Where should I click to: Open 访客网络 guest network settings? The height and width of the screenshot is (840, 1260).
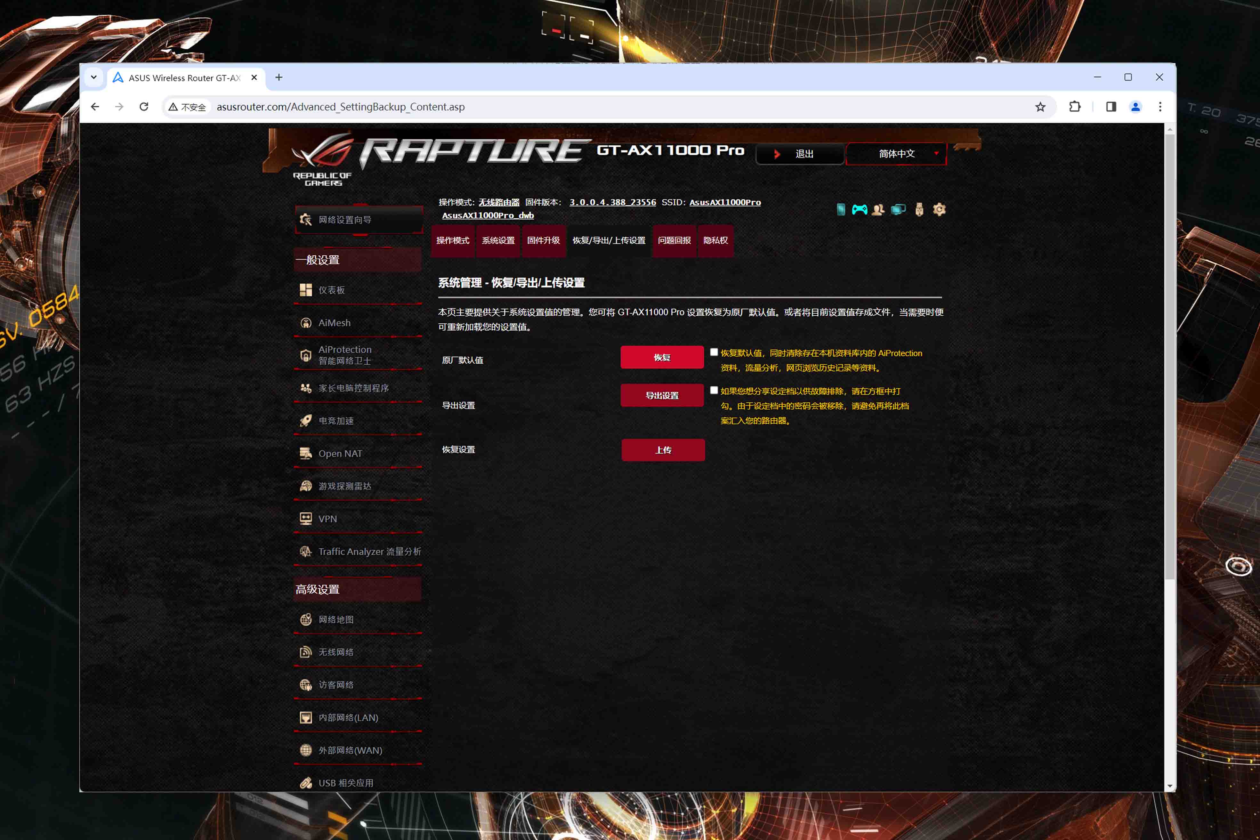click(359, 685)
